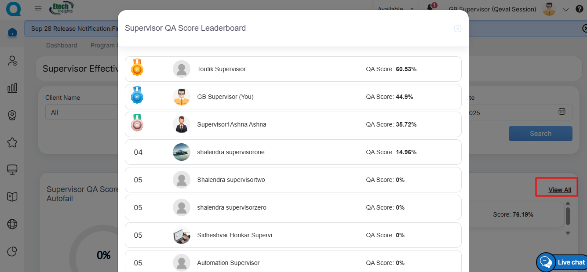Click the calendar icon in date field
This screenshot has height=272, width=587.
coord(561,112)
